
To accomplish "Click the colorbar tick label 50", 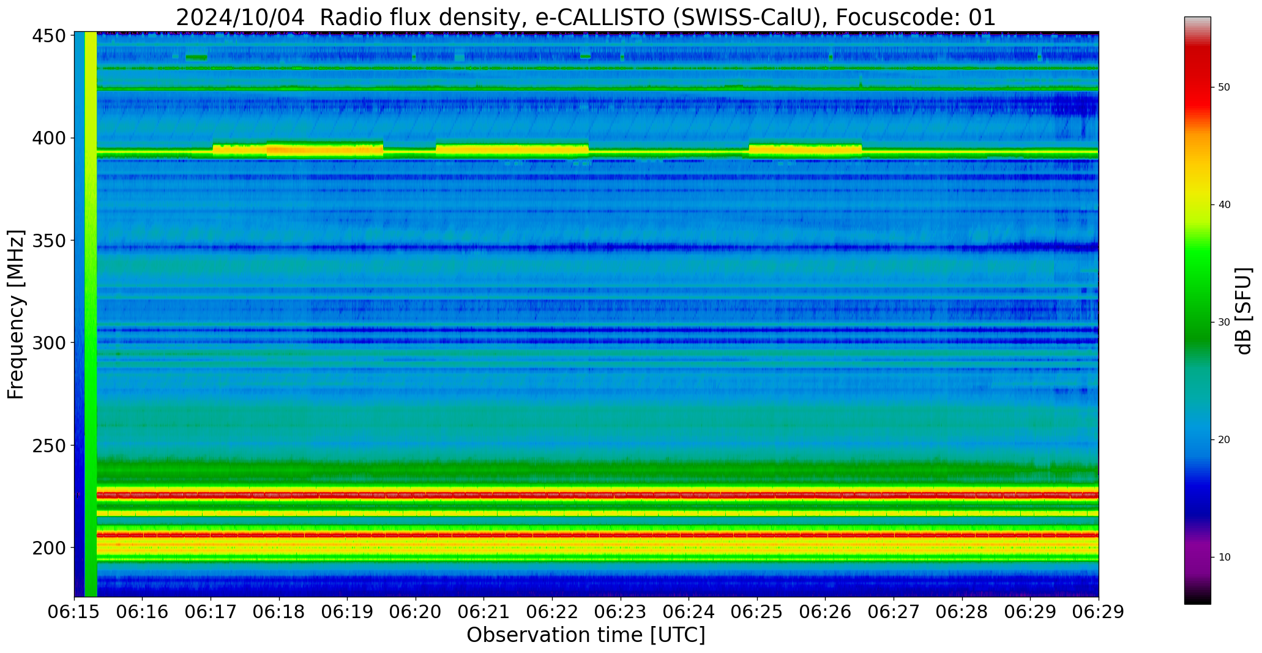I will click(1224, 88).
